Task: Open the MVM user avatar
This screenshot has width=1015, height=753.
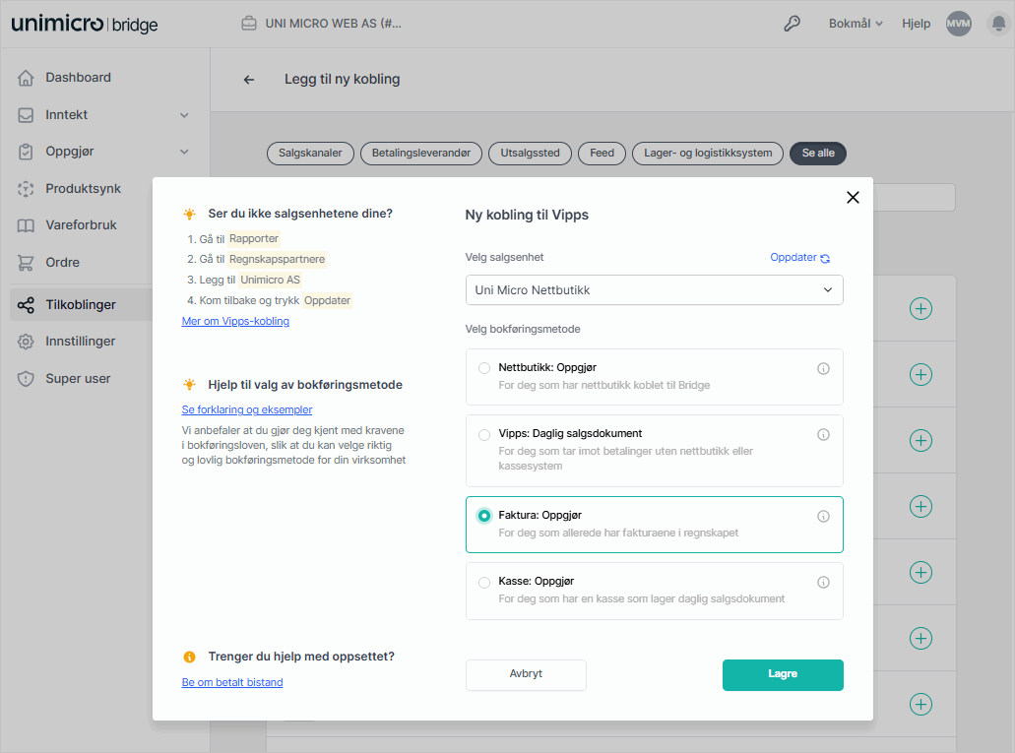Action: tap(959, 24)
